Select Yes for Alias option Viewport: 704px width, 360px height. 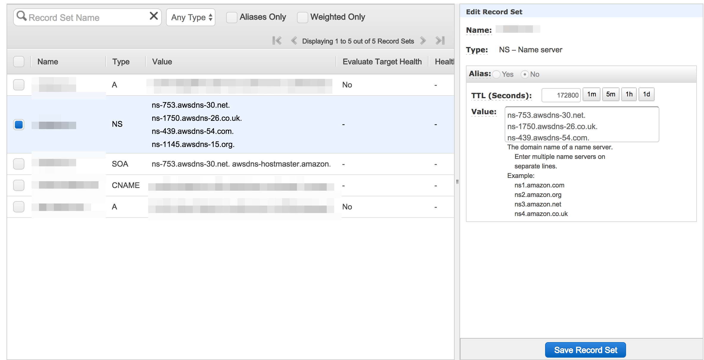click(x=496, y=74)
